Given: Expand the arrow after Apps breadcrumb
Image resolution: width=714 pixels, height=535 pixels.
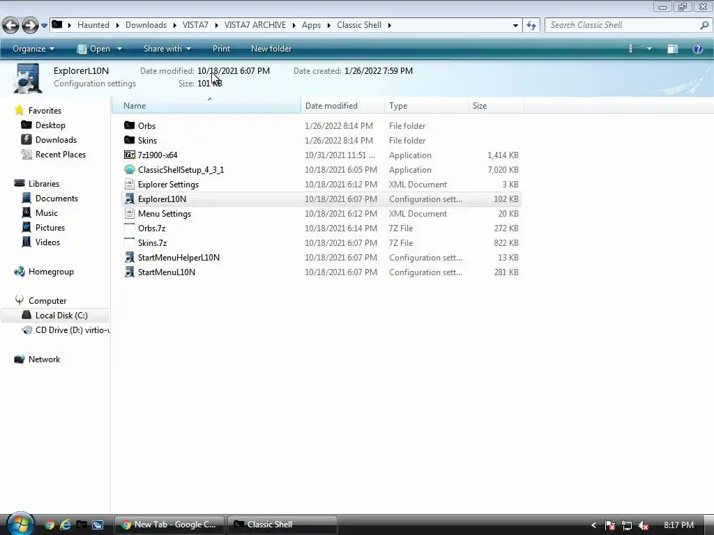Looking at the screenshot, I should (x=329, y=25).
